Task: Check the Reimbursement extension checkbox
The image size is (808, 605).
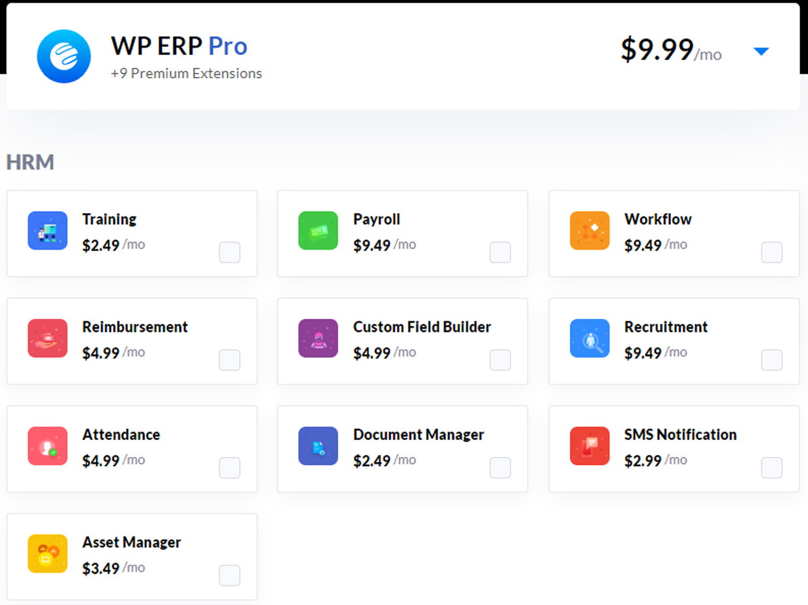Action: 230,360
